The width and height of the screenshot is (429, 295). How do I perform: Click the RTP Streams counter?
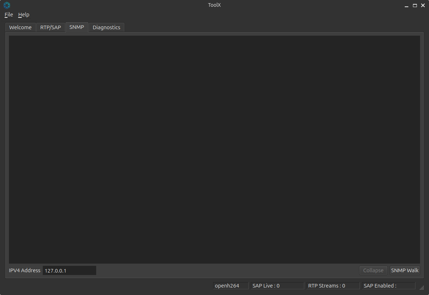333,285
